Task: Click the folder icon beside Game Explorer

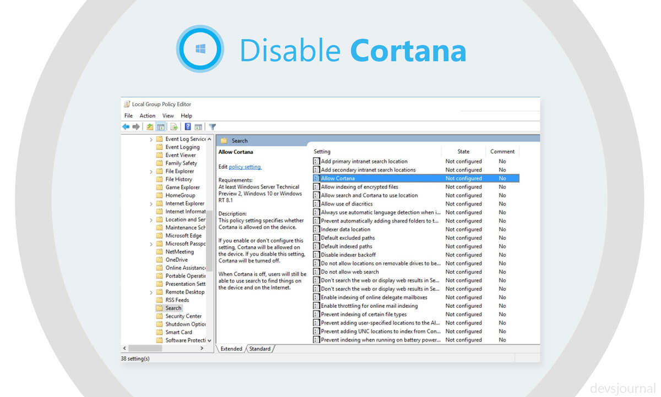Action: (159, 187)
